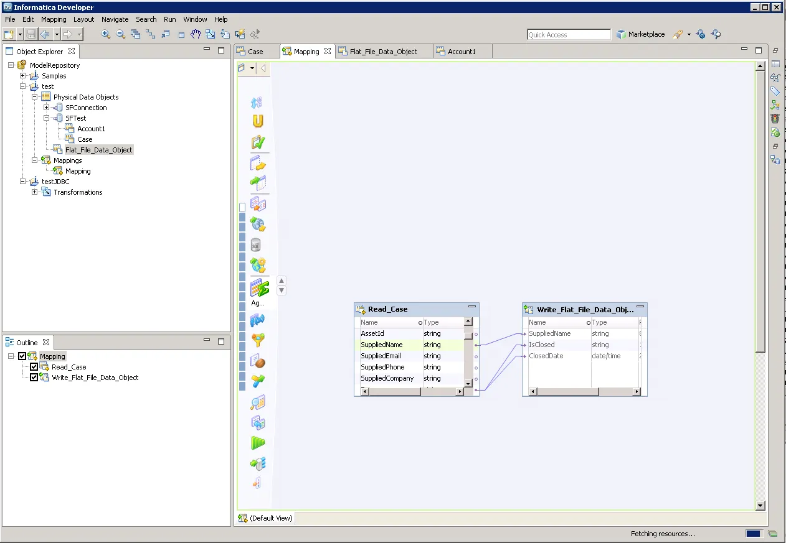Click inside the Quick Access field
Image resolution: width=786 pixels, height=543 pixels.
pyautogui.click(x=568, y=34)
